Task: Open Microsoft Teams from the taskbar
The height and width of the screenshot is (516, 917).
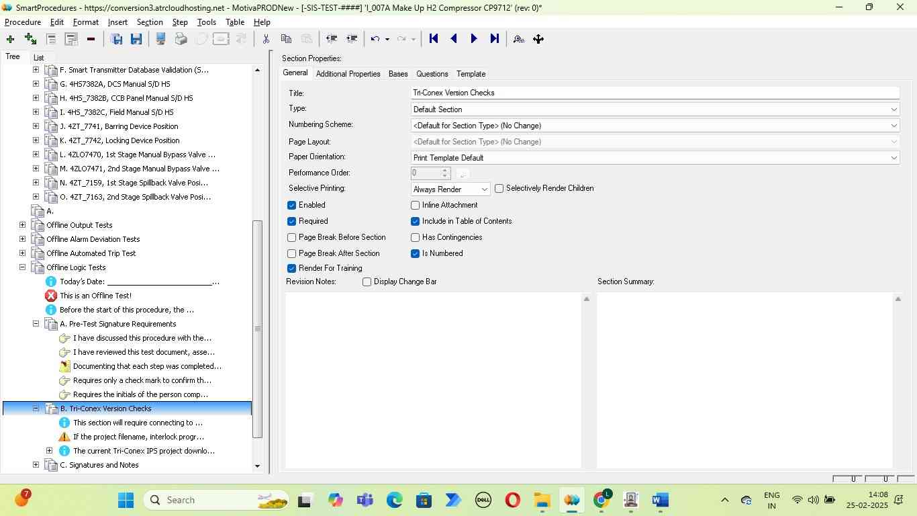Action: 365,500
